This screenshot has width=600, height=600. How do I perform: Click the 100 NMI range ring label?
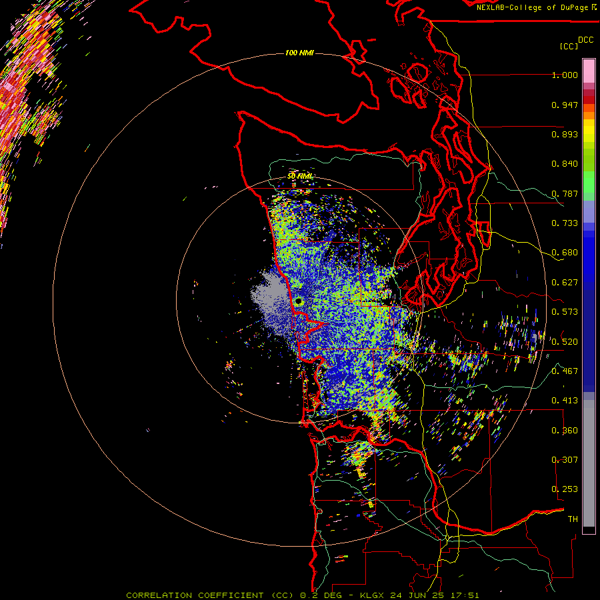click(x=299, y=53)
